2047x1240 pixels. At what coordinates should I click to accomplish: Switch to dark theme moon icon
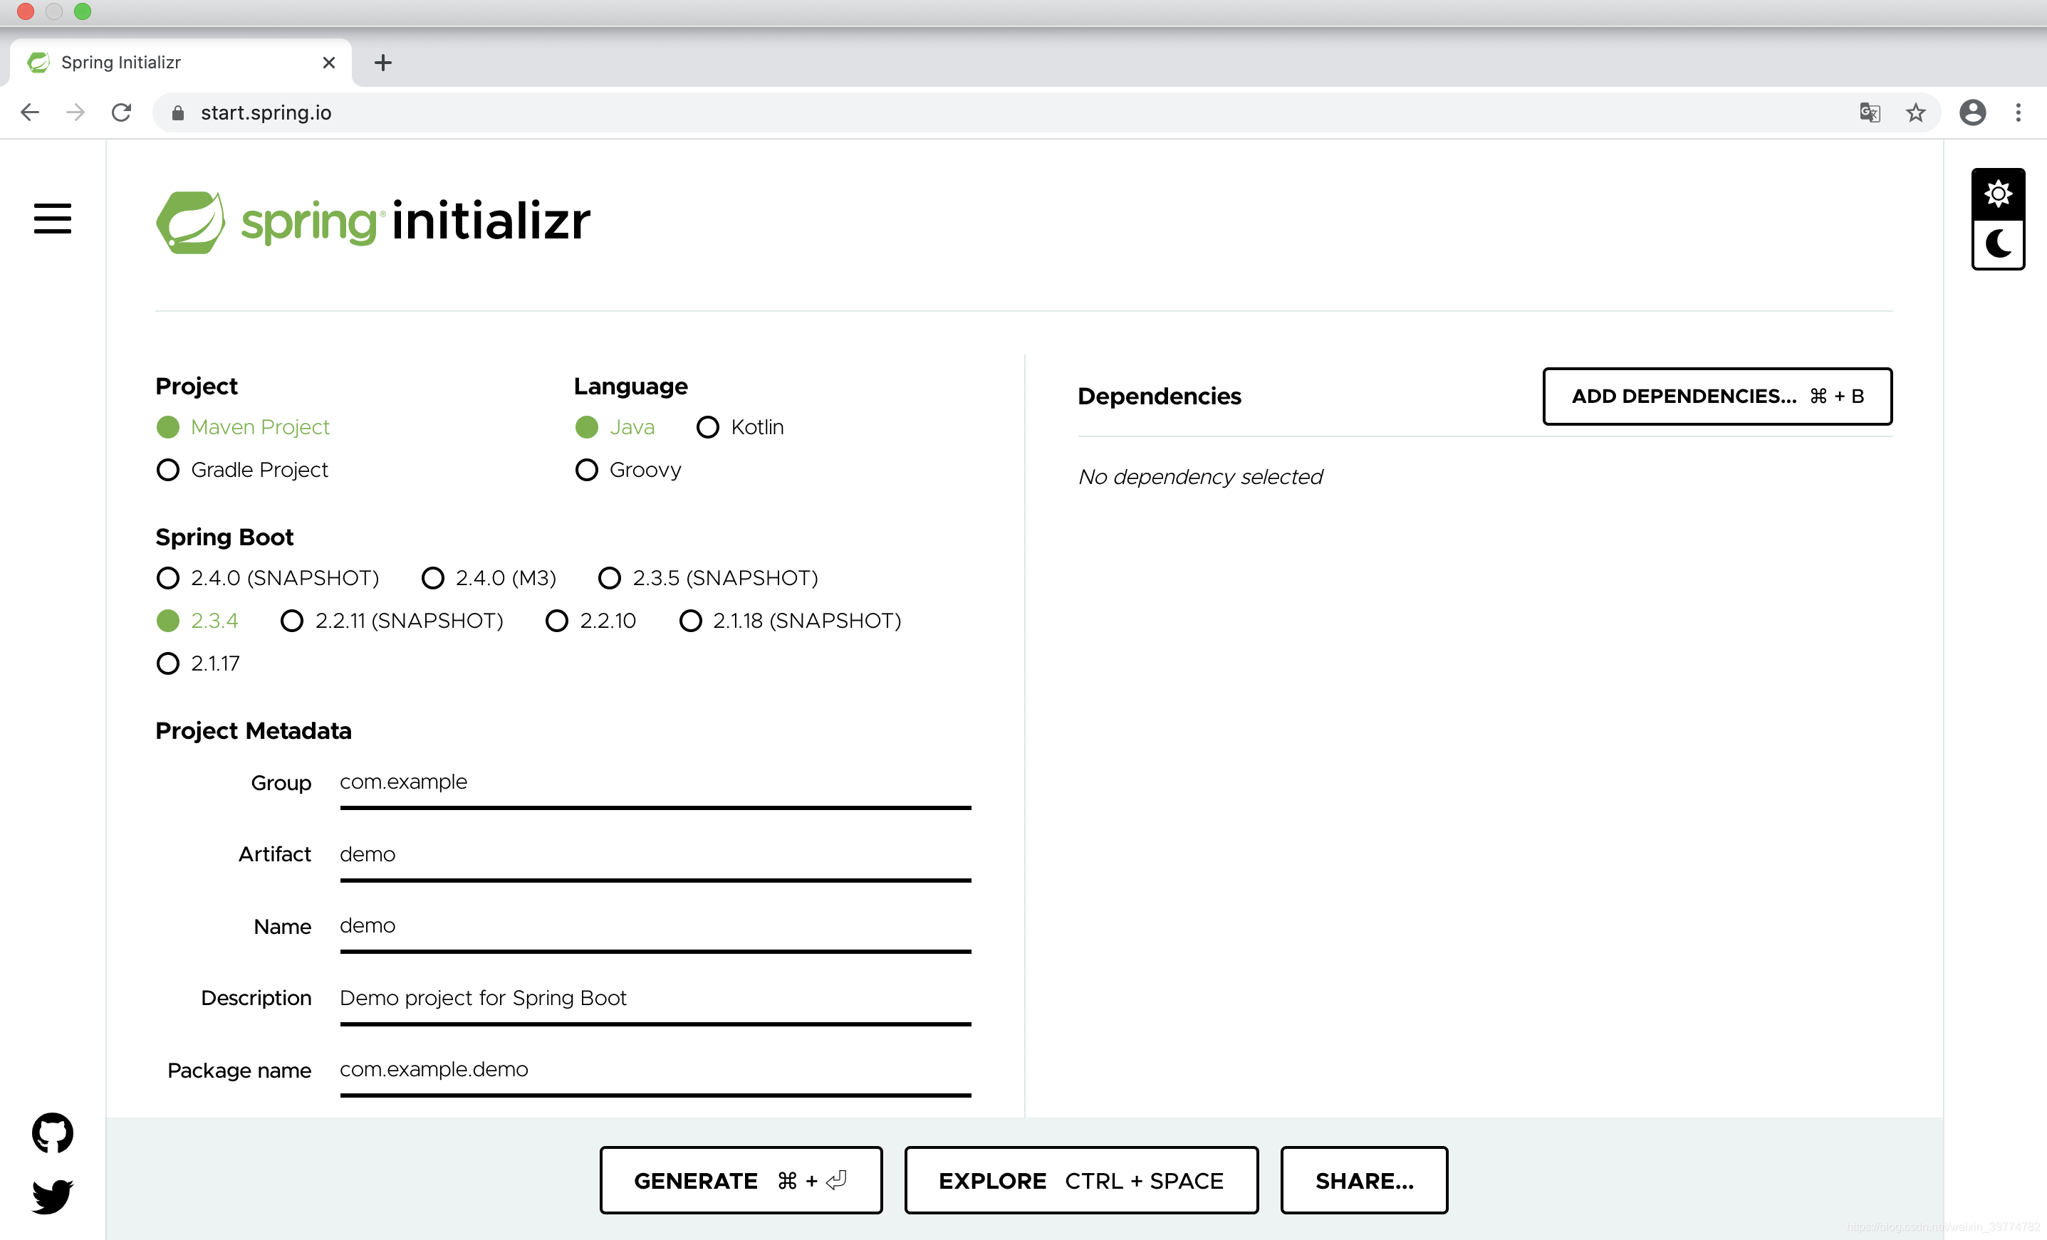1997,244
